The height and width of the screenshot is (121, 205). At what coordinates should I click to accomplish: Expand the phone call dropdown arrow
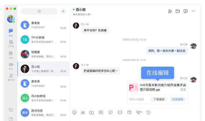click(x=142, y=112)
